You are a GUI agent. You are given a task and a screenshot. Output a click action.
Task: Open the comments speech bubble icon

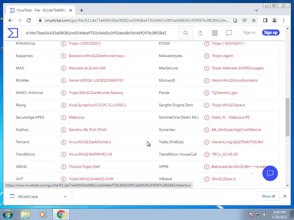pyautogui.click(x=229, y=33)
